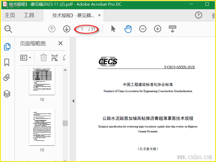This screenshot has width=216, height=162.
Task: Switch to the 工具 tab
Action: [29, 15]
